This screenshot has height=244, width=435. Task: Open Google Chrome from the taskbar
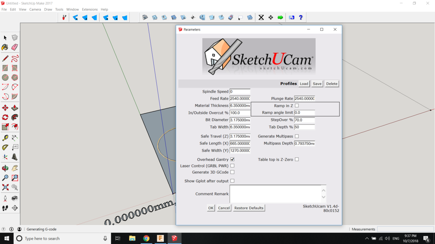coord(146,238)
